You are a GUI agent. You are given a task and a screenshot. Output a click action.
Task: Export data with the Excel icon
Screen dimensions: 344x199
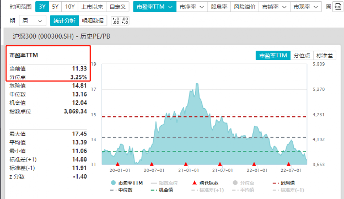pos(337,7)
